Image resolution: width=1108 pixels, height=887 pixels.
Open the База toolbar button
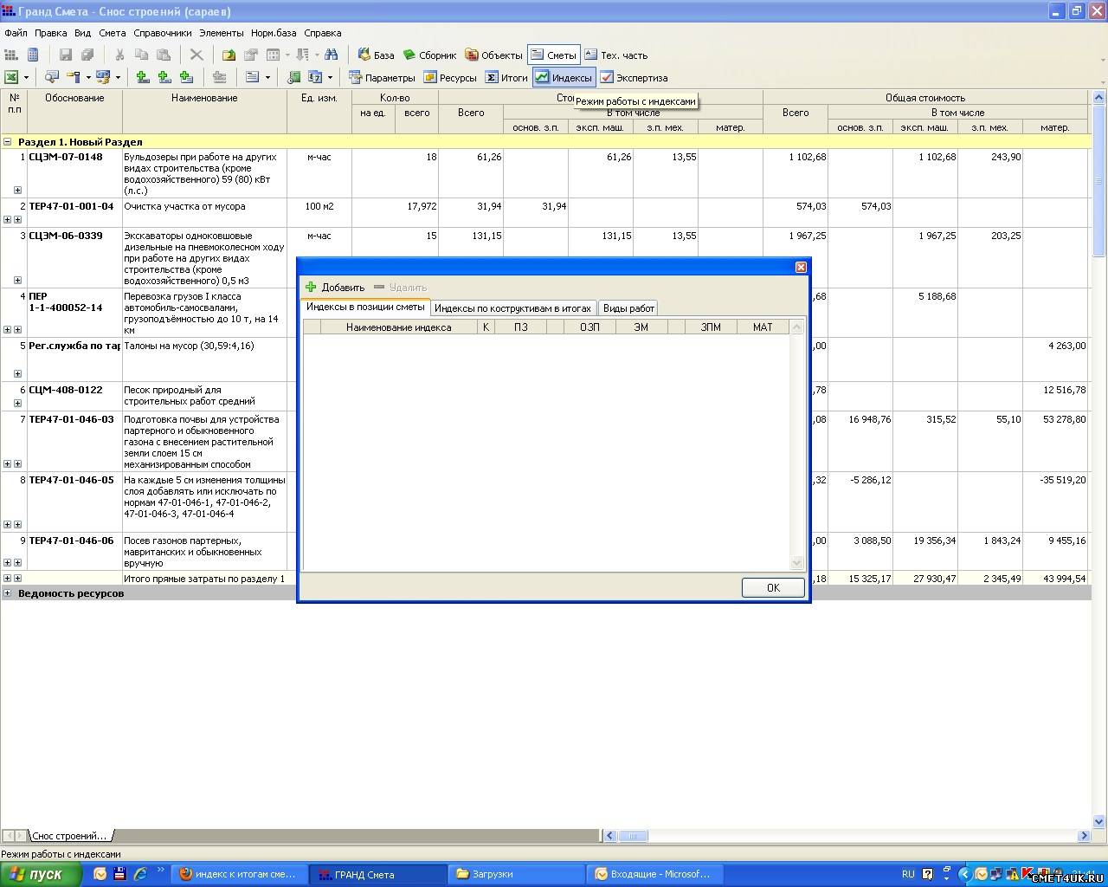coord(377,55)
